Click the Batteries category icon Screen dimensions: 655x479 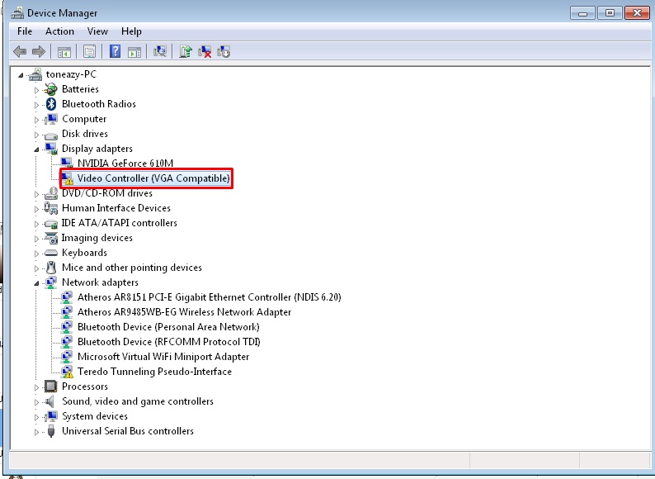click(51, 89)
